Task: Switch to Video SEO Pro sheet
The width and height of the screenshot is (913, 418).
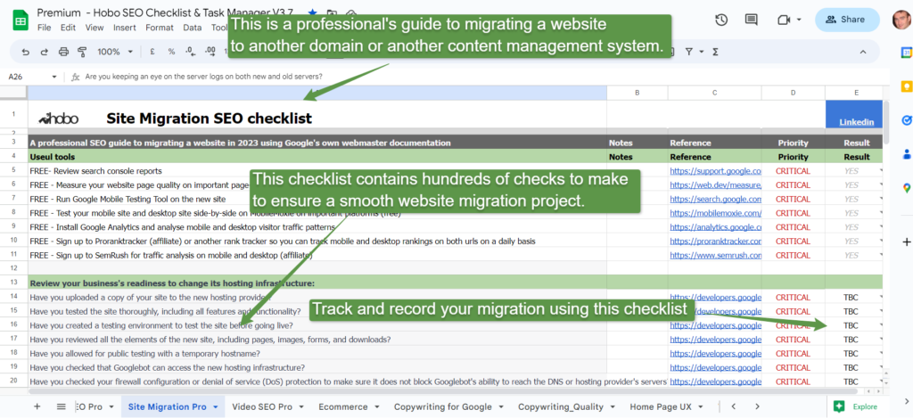Action: (x=262, y=407)
